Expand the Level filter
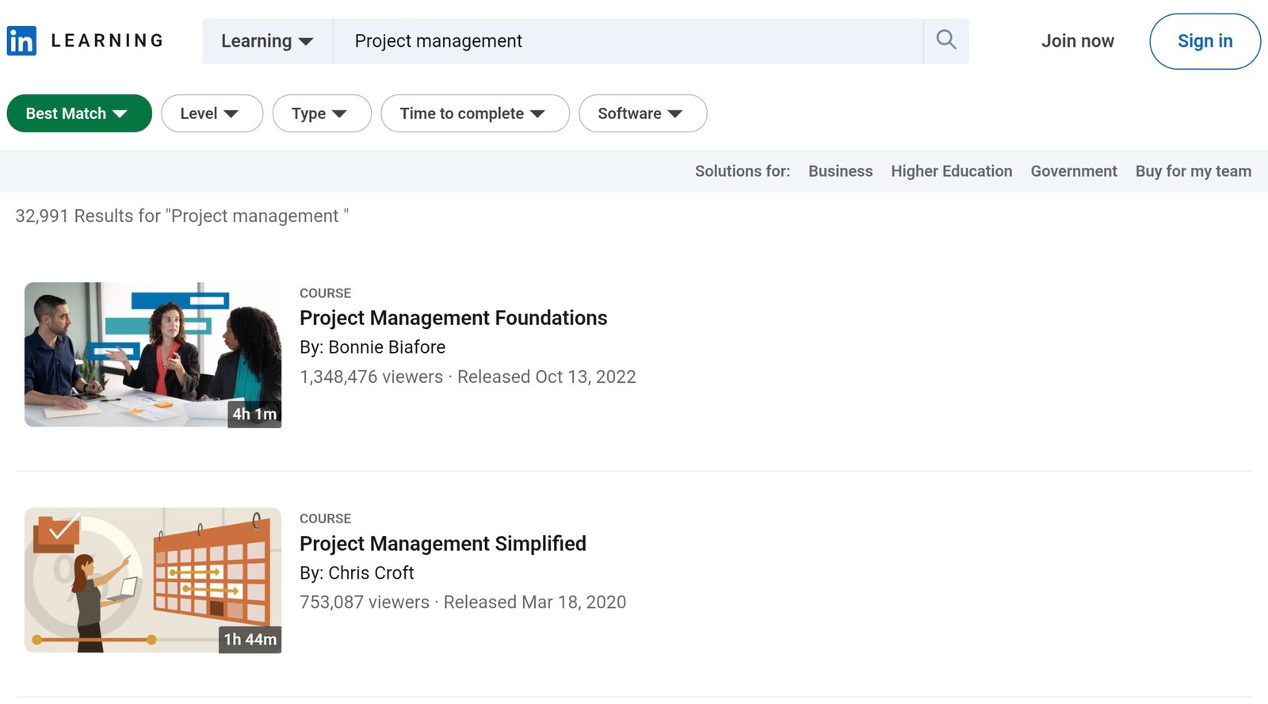Image resolution: width=1268 pixels, height=704 pixels. pos(212,113)
